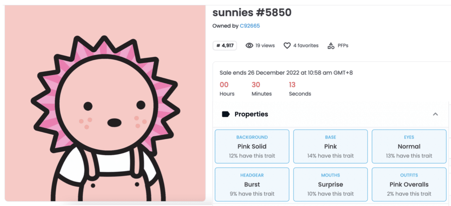
Task: Click the Properties tag icon
Action: click(225, 114)
